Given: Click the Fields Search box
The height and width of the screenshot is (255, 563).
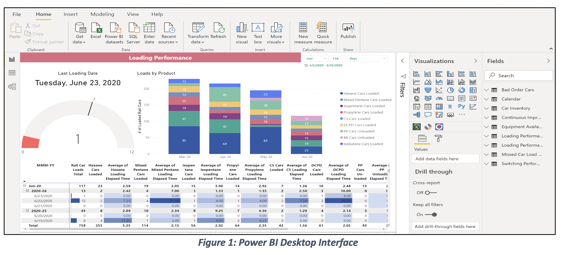Looking at the screenshot, I should [518, 76].
